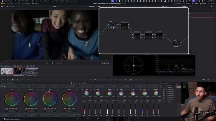Click the auto balance icon in Primaries
The width and height of the screenshot is (216, 121).
point(2,86)
